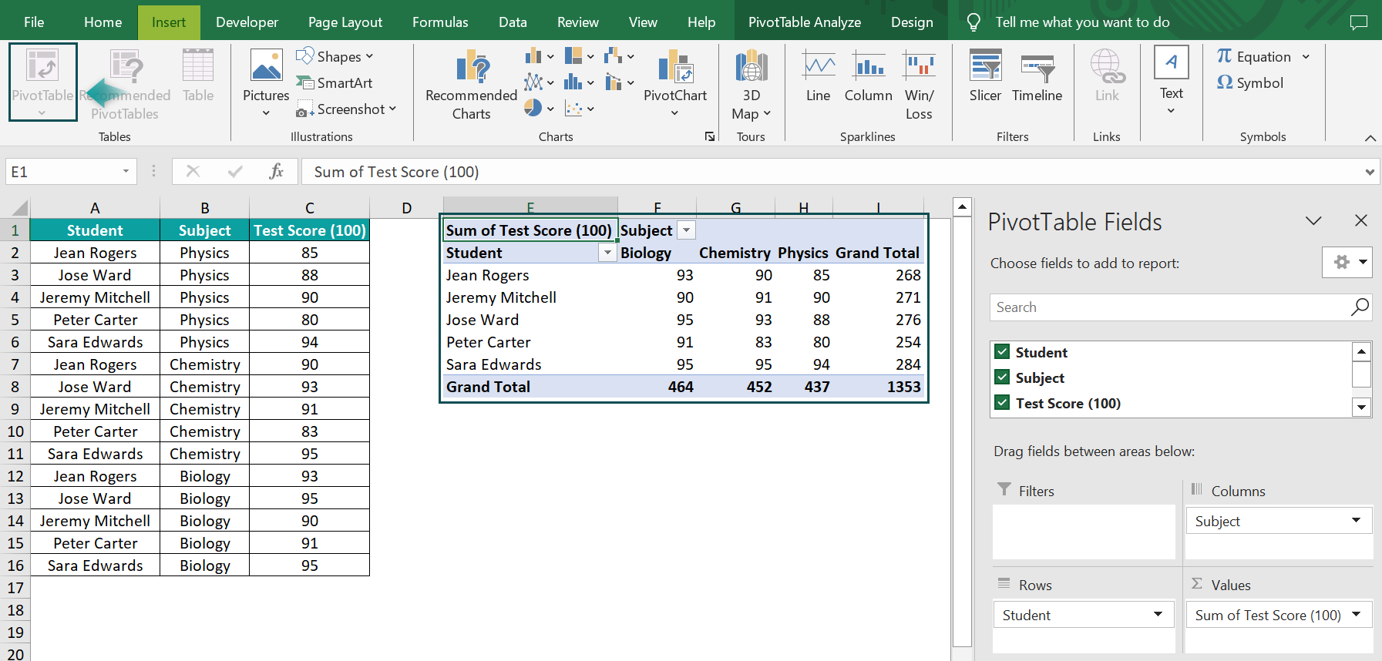Screen dimensions: 1382x661
Task: Open the Screenshot tool
Action: (x=346, y=109)
